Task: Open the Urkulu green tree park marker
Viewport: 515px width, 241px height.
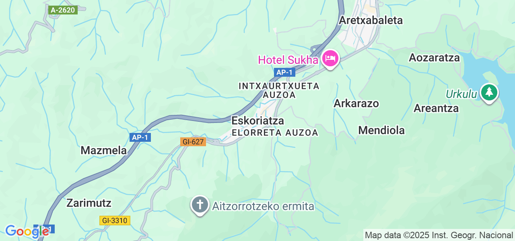Action: coord(489,93)
